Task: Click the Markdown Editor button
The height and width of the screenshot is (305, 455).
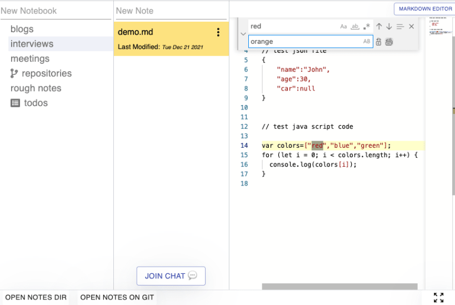Action: coord(424,9)
